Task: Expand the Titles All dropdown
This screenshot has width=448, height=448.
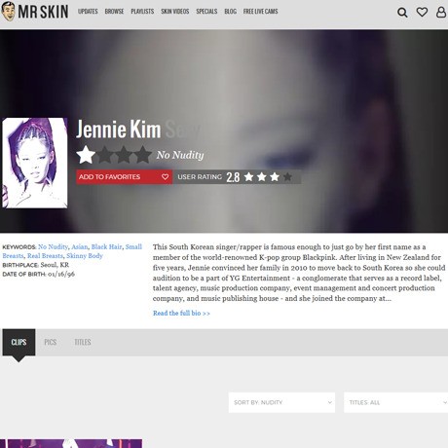Action: (395, 402)
